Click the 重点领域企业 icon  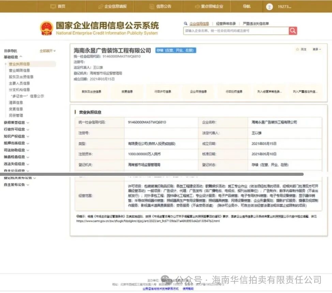[x=197, y=6]
